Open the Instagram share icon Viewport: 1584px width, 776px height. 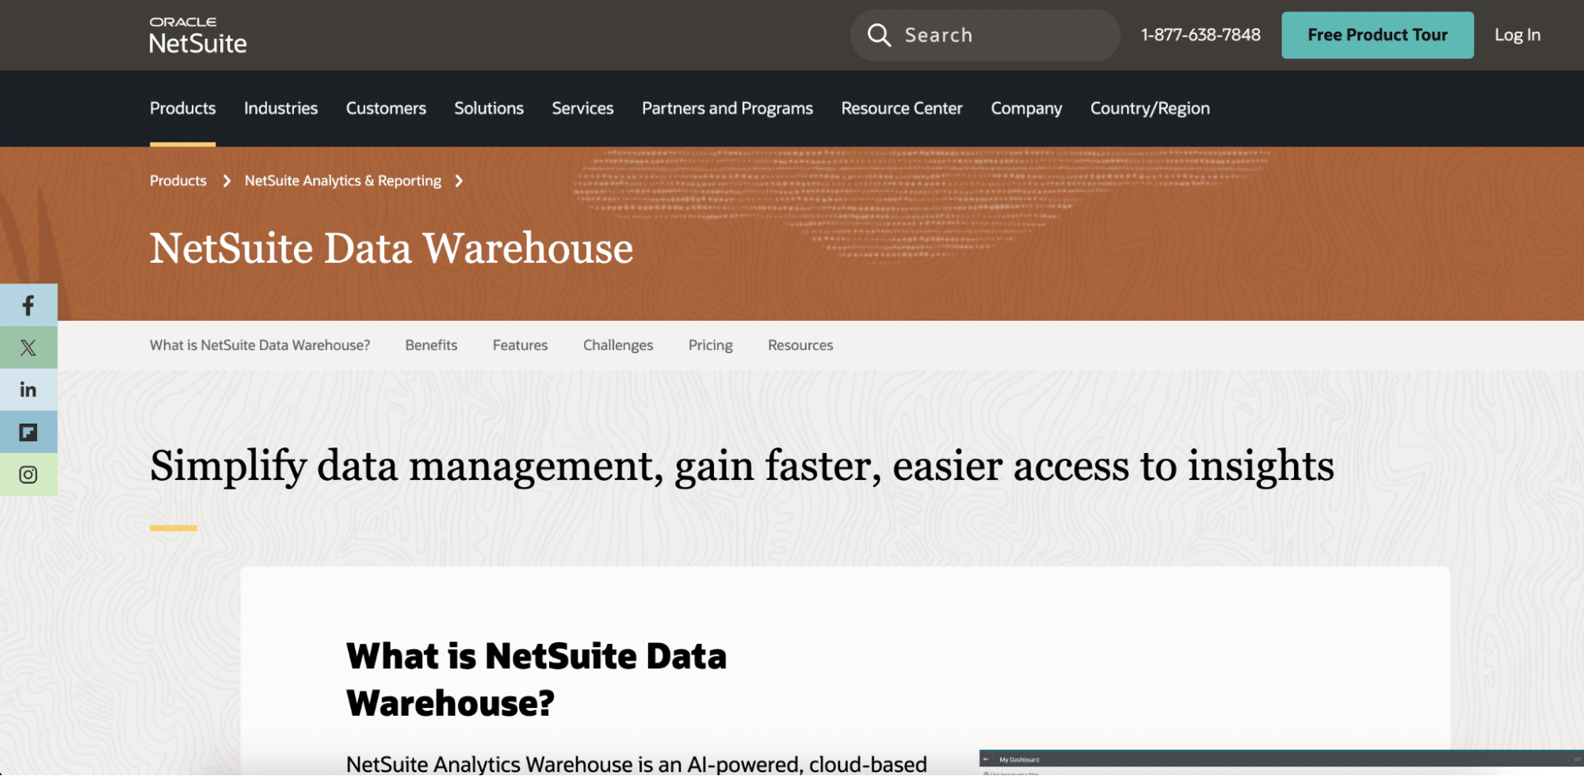[x=29, y=474]
